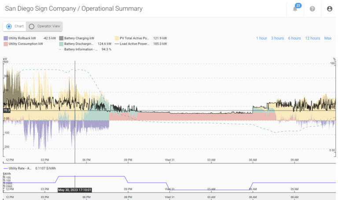Select the Chart radio button
This screenshot has height=200, width=338.
[x=9, y=26]
